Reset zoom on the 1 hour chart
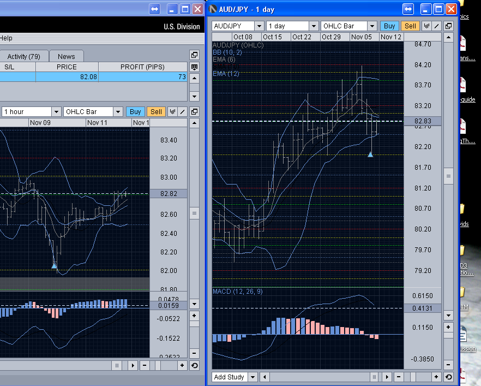Image resolution: width=481 pixels, height=386 pixels. click(x=194, y=365)
